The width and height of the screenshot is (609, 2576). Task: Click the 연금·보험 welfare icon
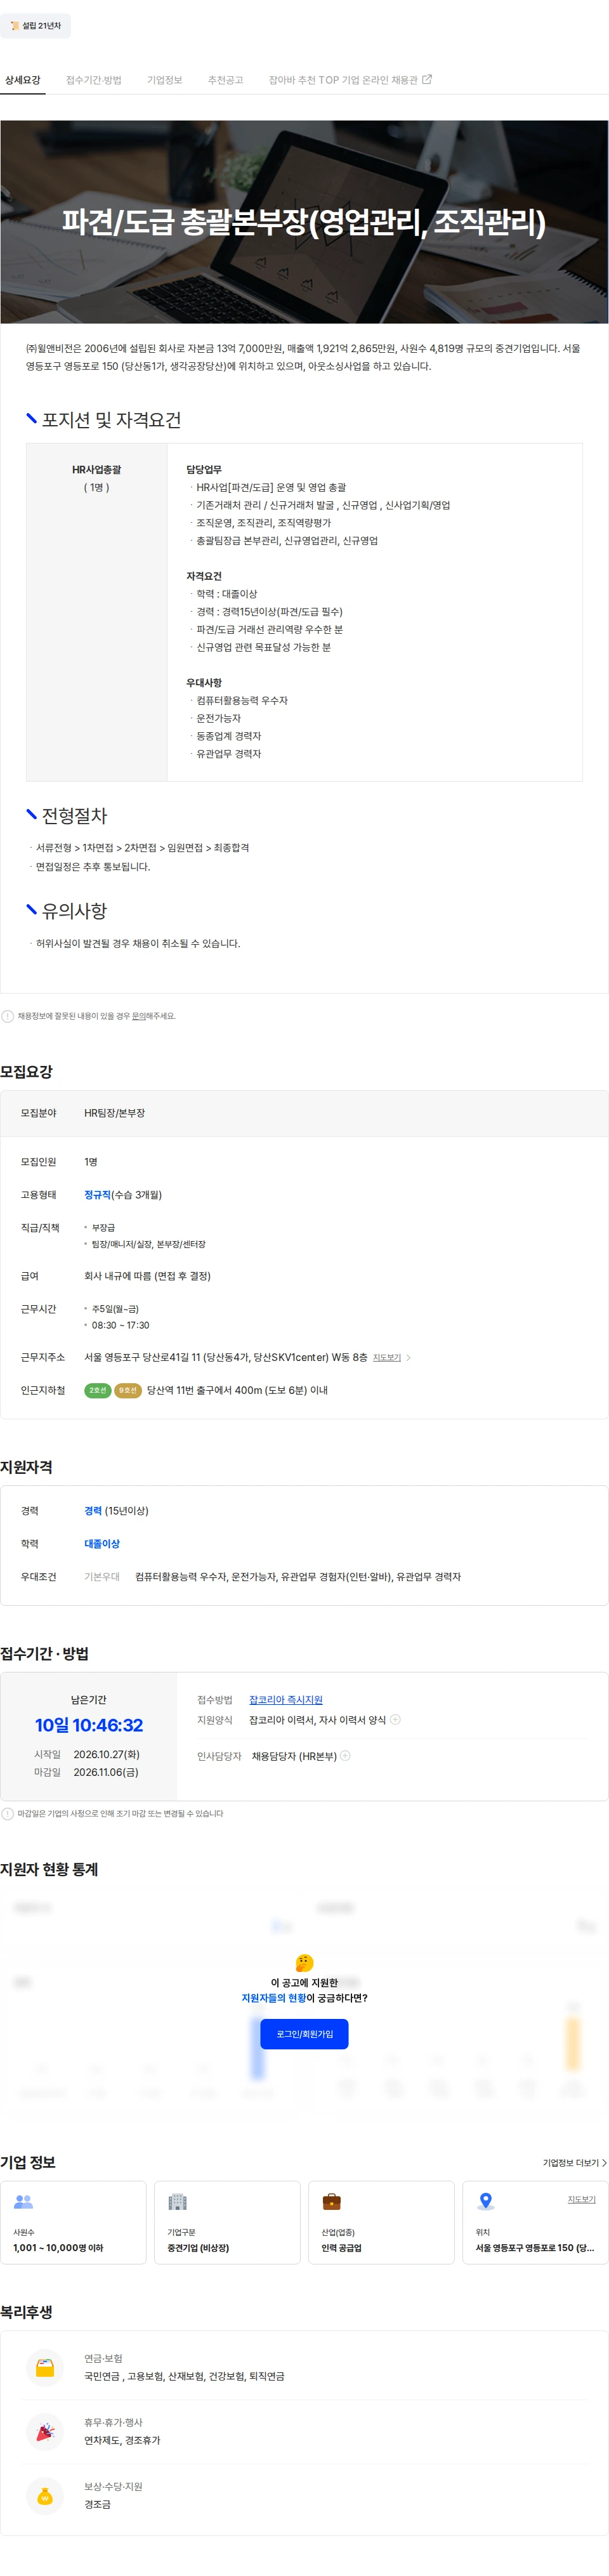[x=45, y=2367]
